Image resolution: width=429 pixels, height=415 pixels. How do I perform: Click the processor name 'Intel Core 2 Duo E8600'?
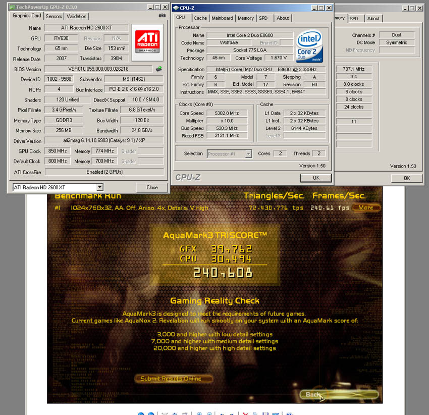[250, 35]
